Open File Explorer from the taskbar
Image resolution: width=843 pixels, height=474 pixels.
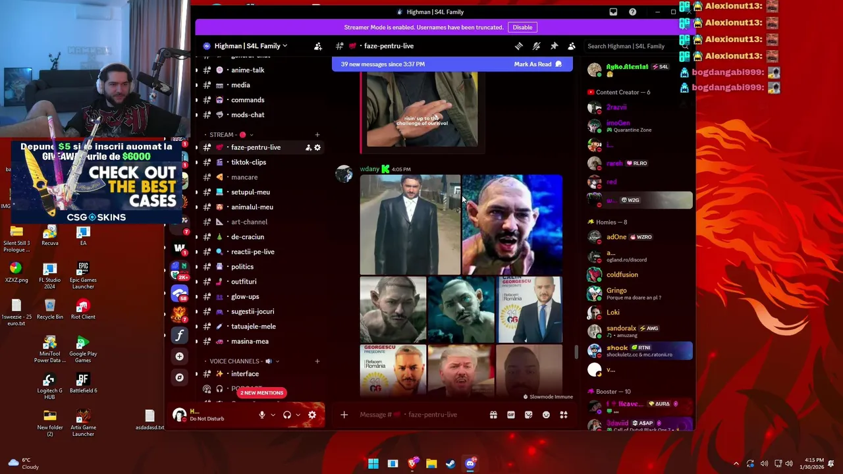click(x=431, y=463)
